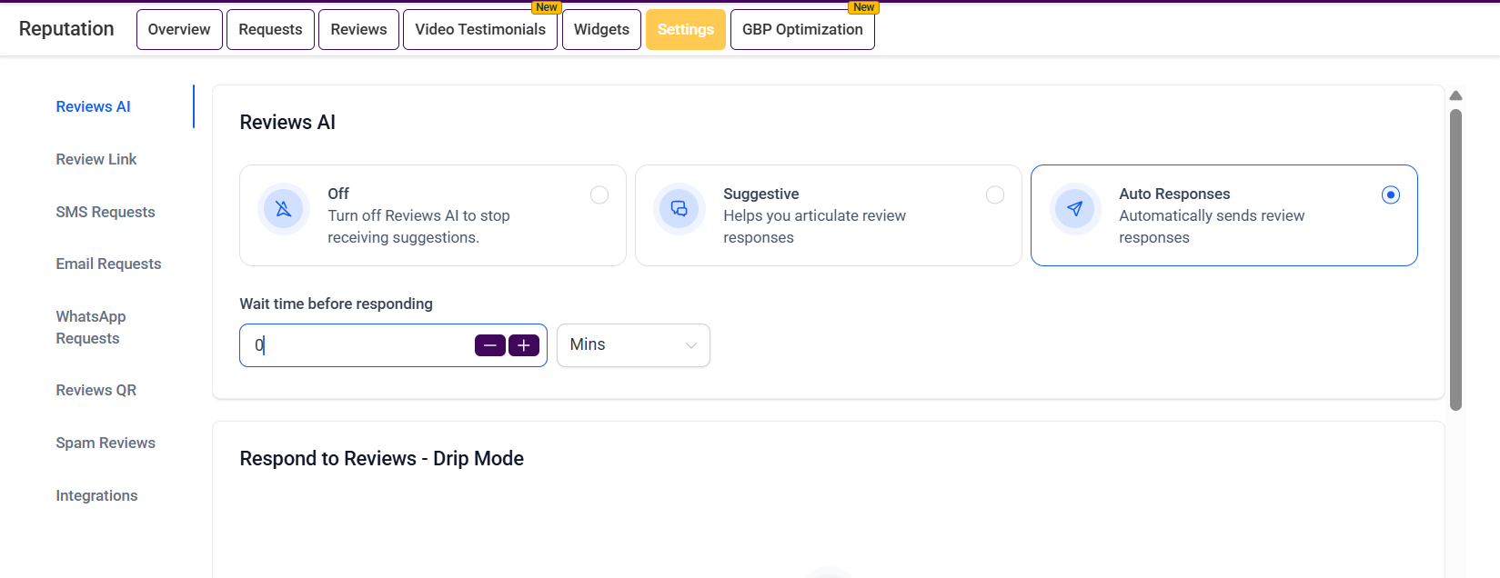Switch to the Reviews tab
The height and width of the screenshot is (578, 1500).
point(358,29)
